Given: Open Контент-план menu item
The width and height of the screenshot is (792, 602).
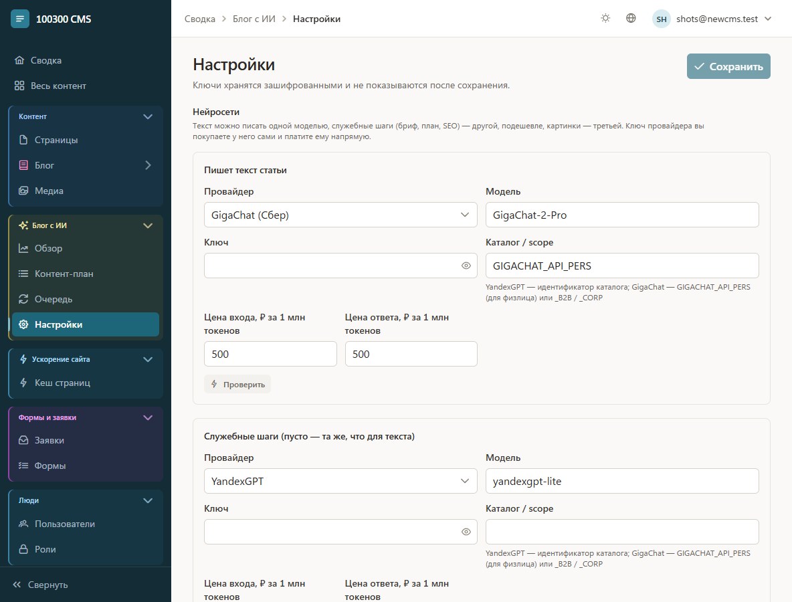Looking at the screenshot, I should tap(86, 274).
